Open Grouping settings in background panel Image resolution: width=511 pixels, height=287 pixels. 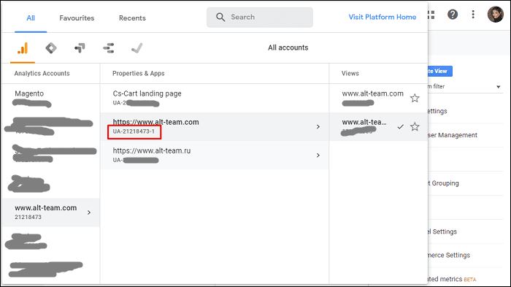point(444,183)
